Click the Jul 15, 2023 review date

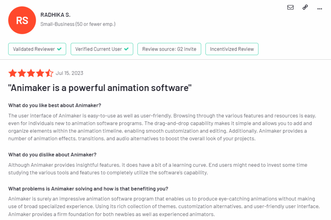click(x=69, y=73)
